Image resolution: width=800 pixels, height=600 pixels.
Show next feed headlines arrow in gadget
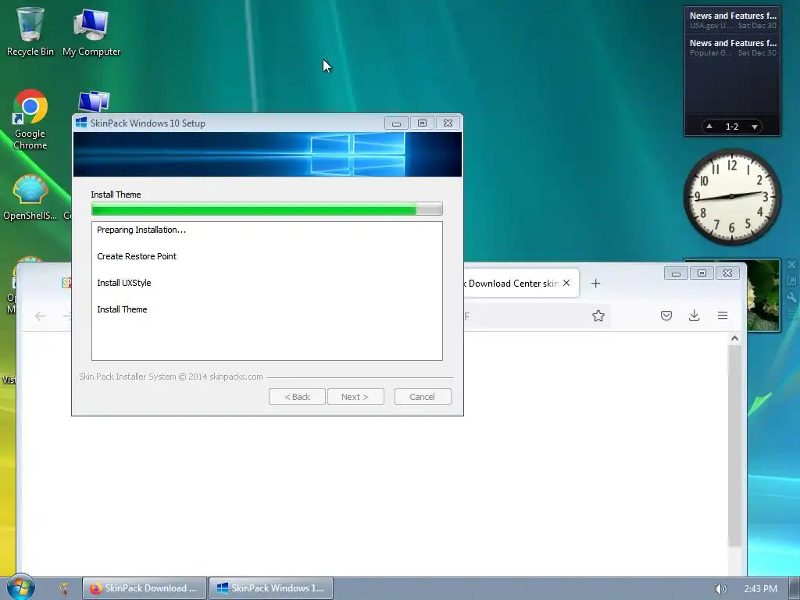click(x=754, y=127)
